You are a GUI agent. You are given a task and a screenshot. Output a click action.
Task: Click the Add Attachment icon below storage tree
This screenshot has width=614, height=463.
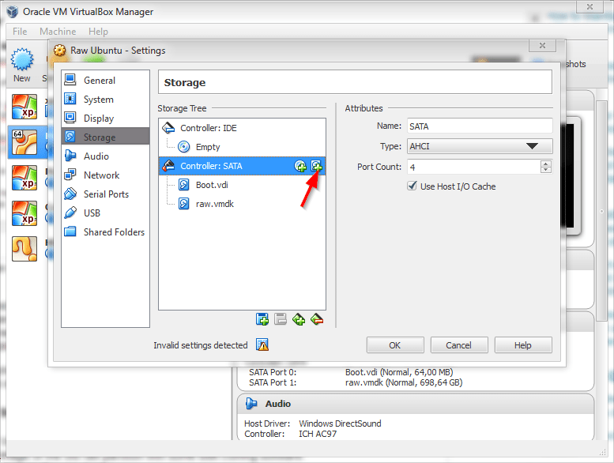[x=262, y=319]
